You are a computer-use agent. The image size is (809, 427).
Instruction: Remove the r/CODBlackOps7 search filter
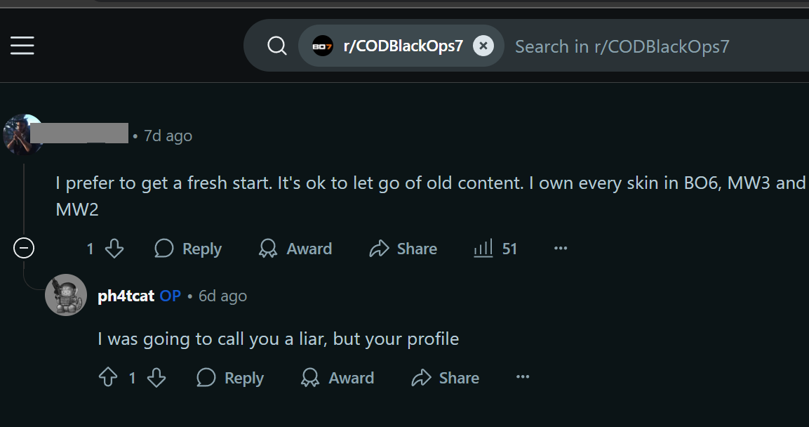point(483,46)
